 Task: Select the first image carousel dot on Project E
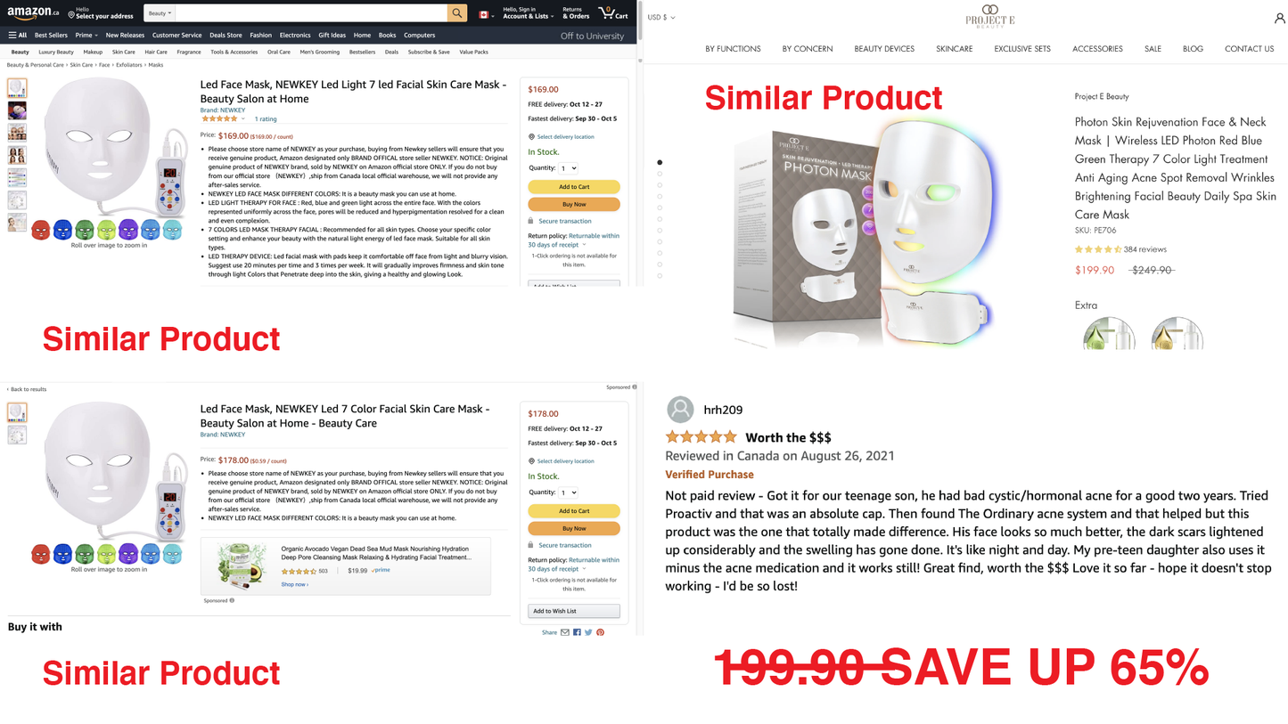[660, 162]
